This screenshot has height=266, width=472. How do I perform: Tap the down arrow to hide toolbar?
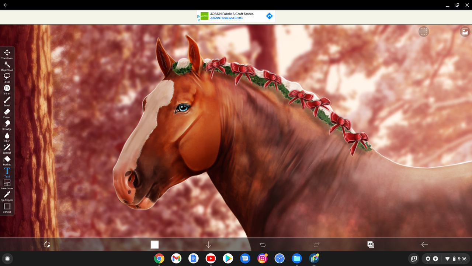(x=208, y=245)
